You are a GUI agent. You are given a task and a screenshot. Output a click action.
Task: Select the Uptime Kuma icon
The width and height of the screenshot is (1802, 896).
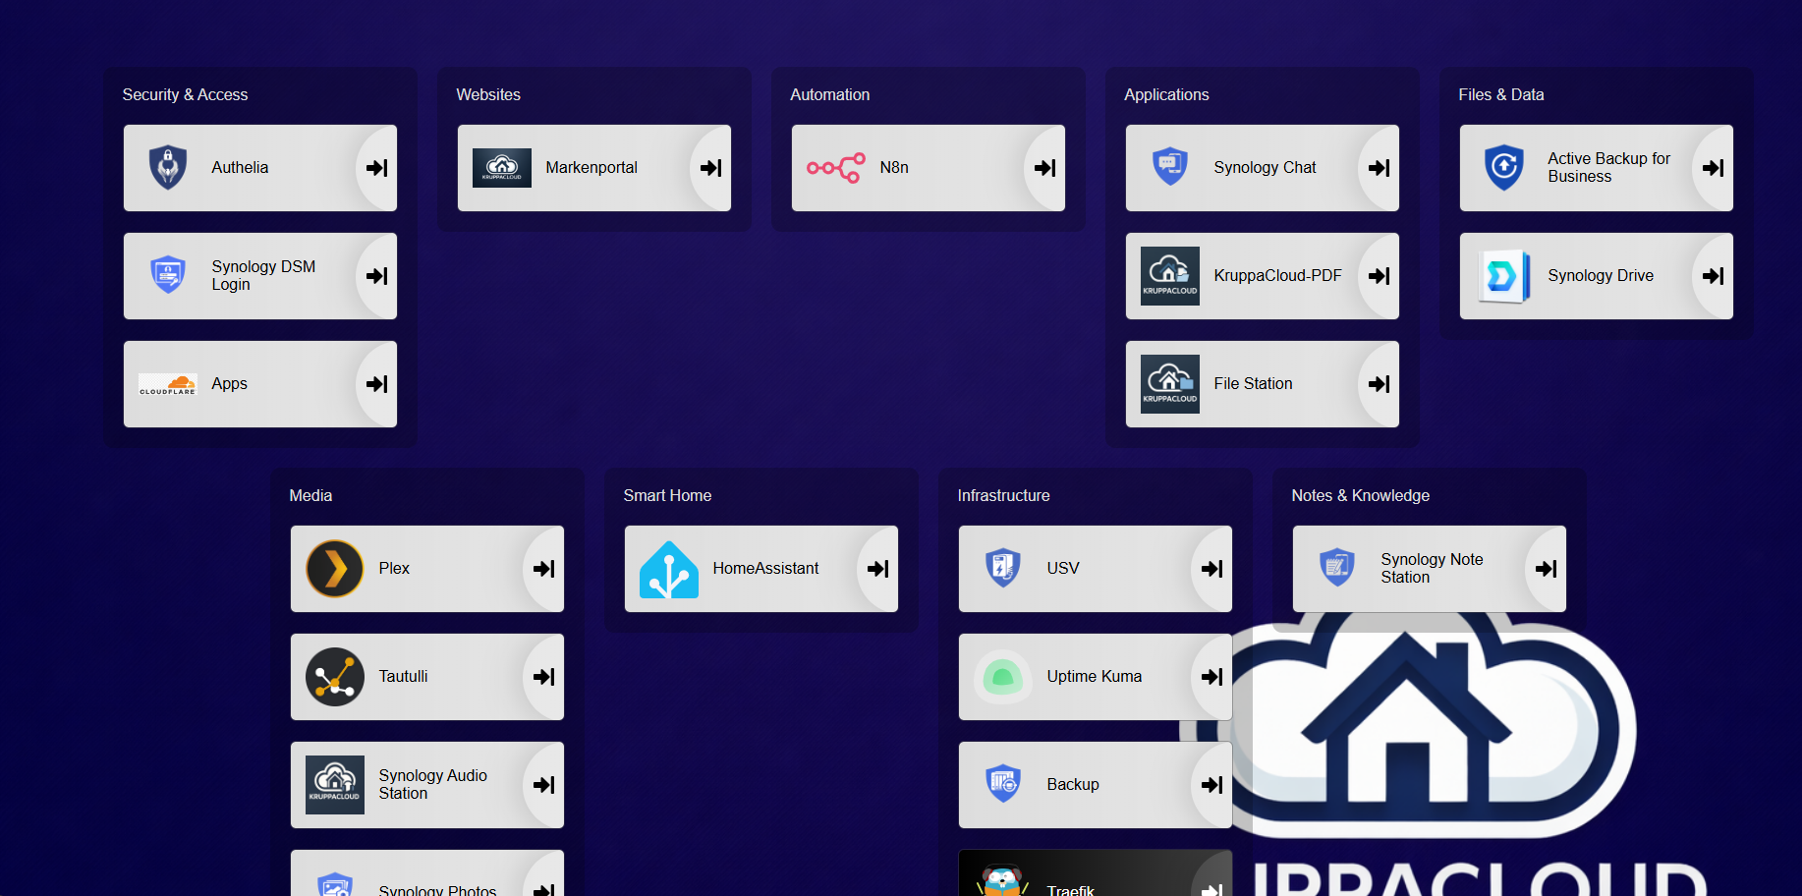click(x=1002, y=676)
